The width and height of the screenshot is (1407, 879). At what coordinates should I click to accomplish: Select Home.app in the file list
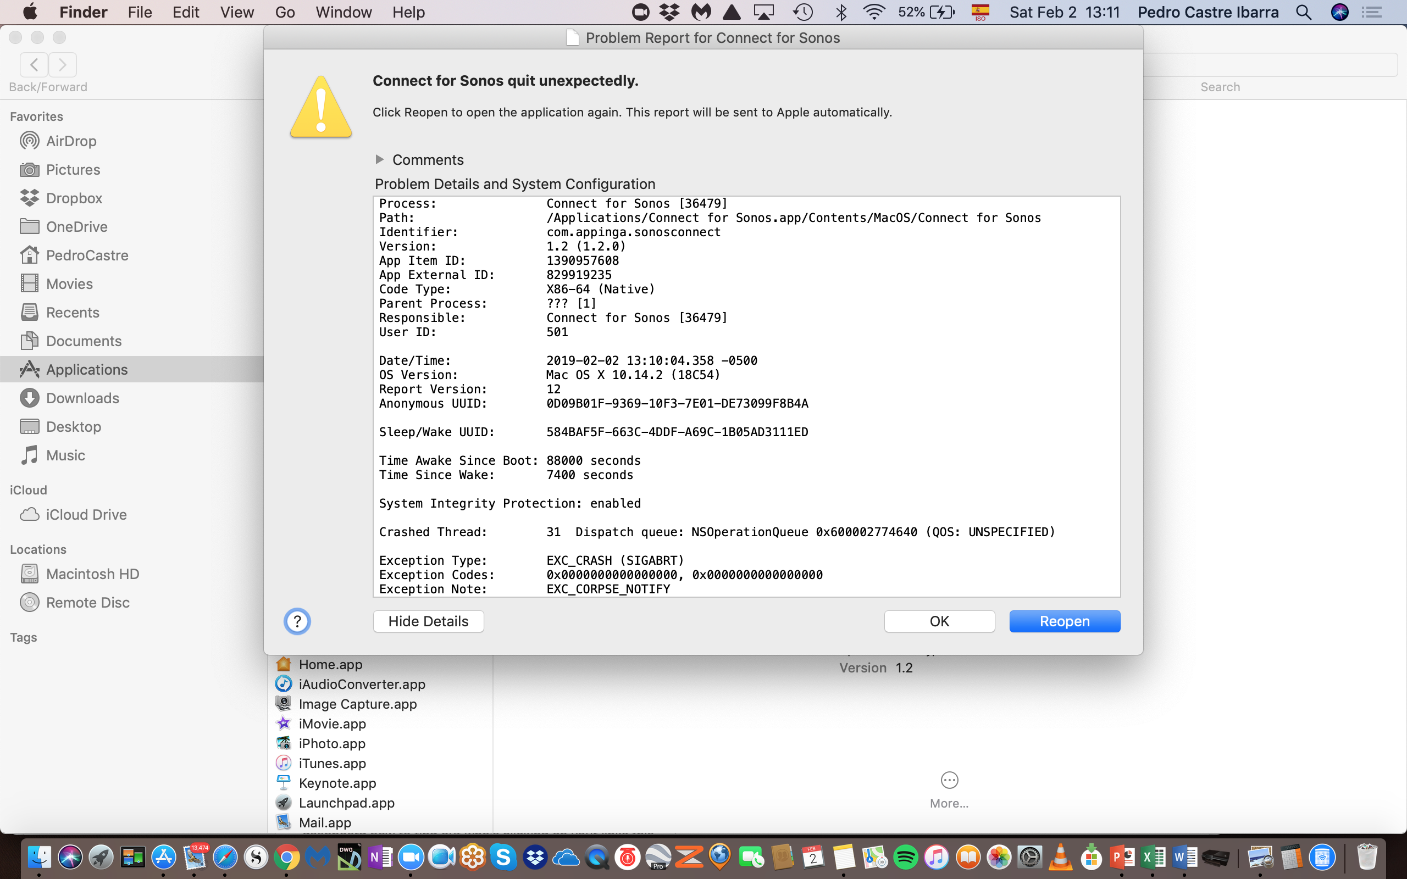(330, 664)
